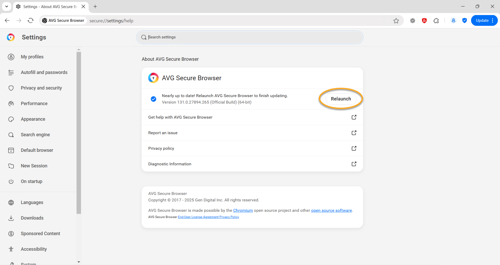
Task: Open the Update menu button
Action: click(484, 21)
